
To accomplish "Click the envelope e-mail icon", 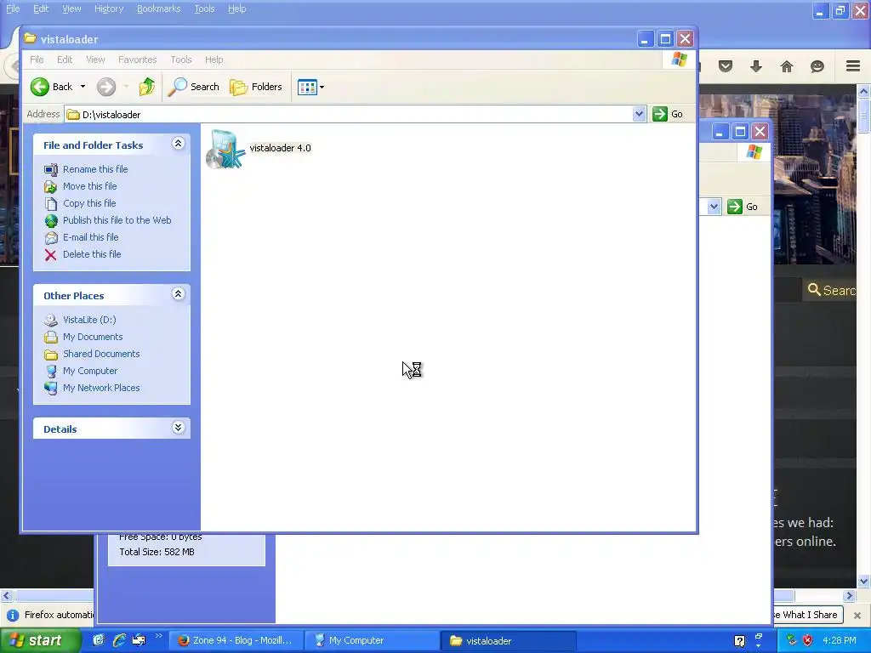I will (50, 238).
